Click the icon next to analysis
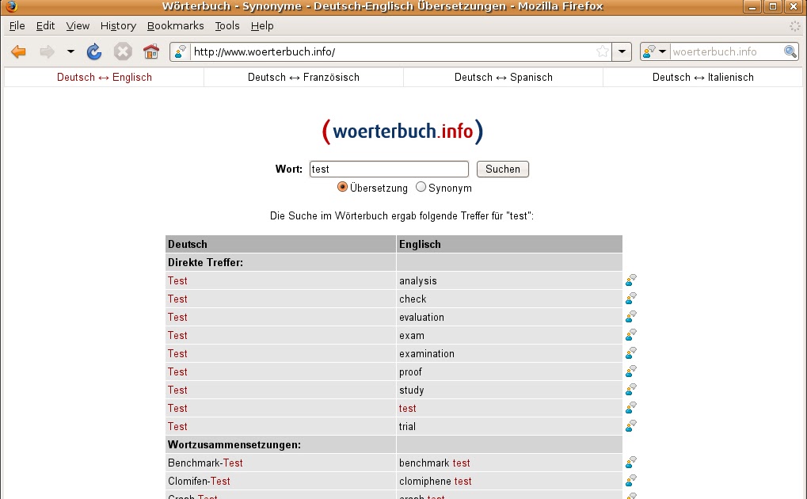Image resolution: width=807 pixels, height=499 pixels. pyautogui.click(x=631, y=280)
